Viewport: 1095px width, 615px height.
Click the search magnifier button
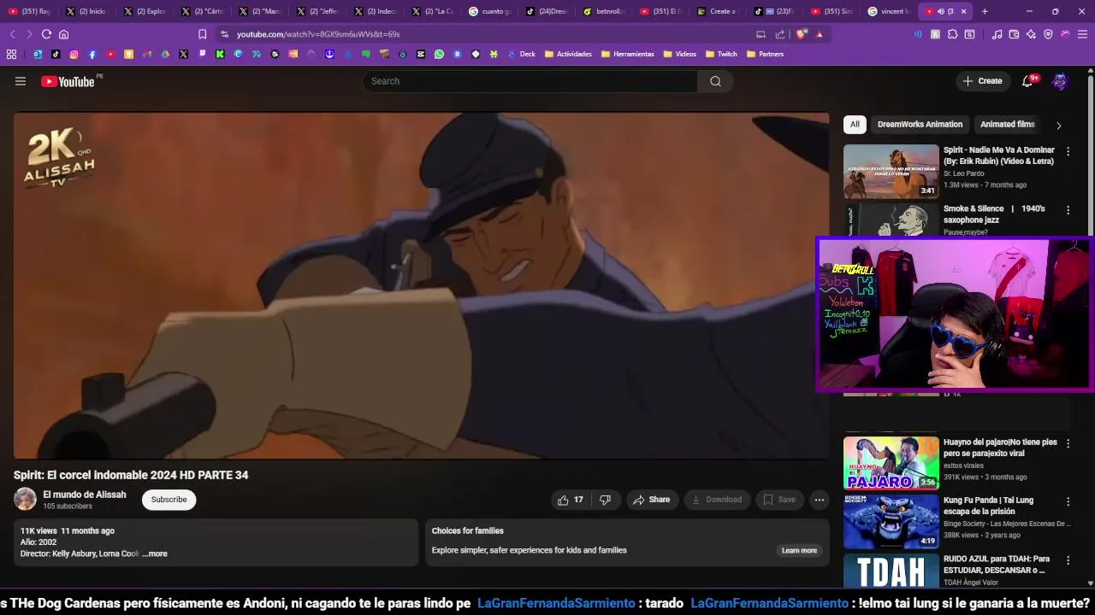pos(715,81)
